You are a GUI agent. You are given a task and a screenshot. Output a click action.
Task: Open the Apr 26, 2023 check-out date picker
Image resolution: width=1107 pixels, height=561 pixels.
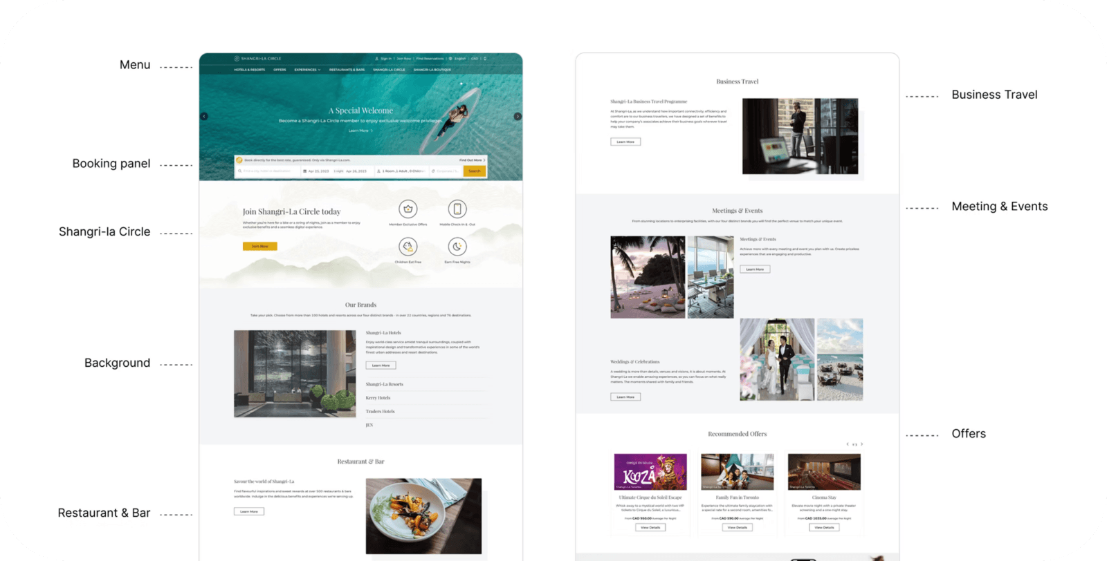coord(356,171)
